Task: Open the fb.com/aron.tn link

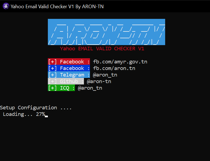Action: tap(114, 68)
